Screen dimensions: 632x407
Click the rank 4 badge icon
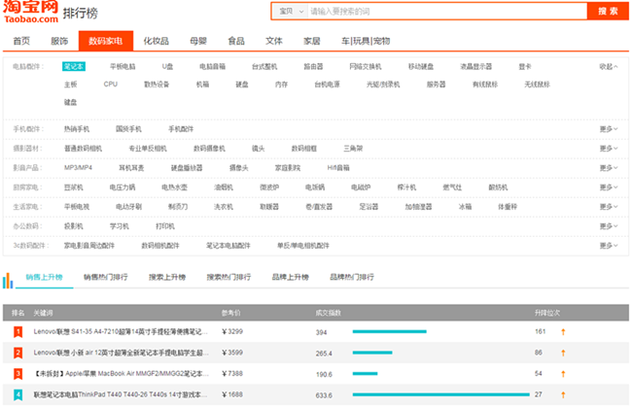pyautogui.click(x=18, y=394)
